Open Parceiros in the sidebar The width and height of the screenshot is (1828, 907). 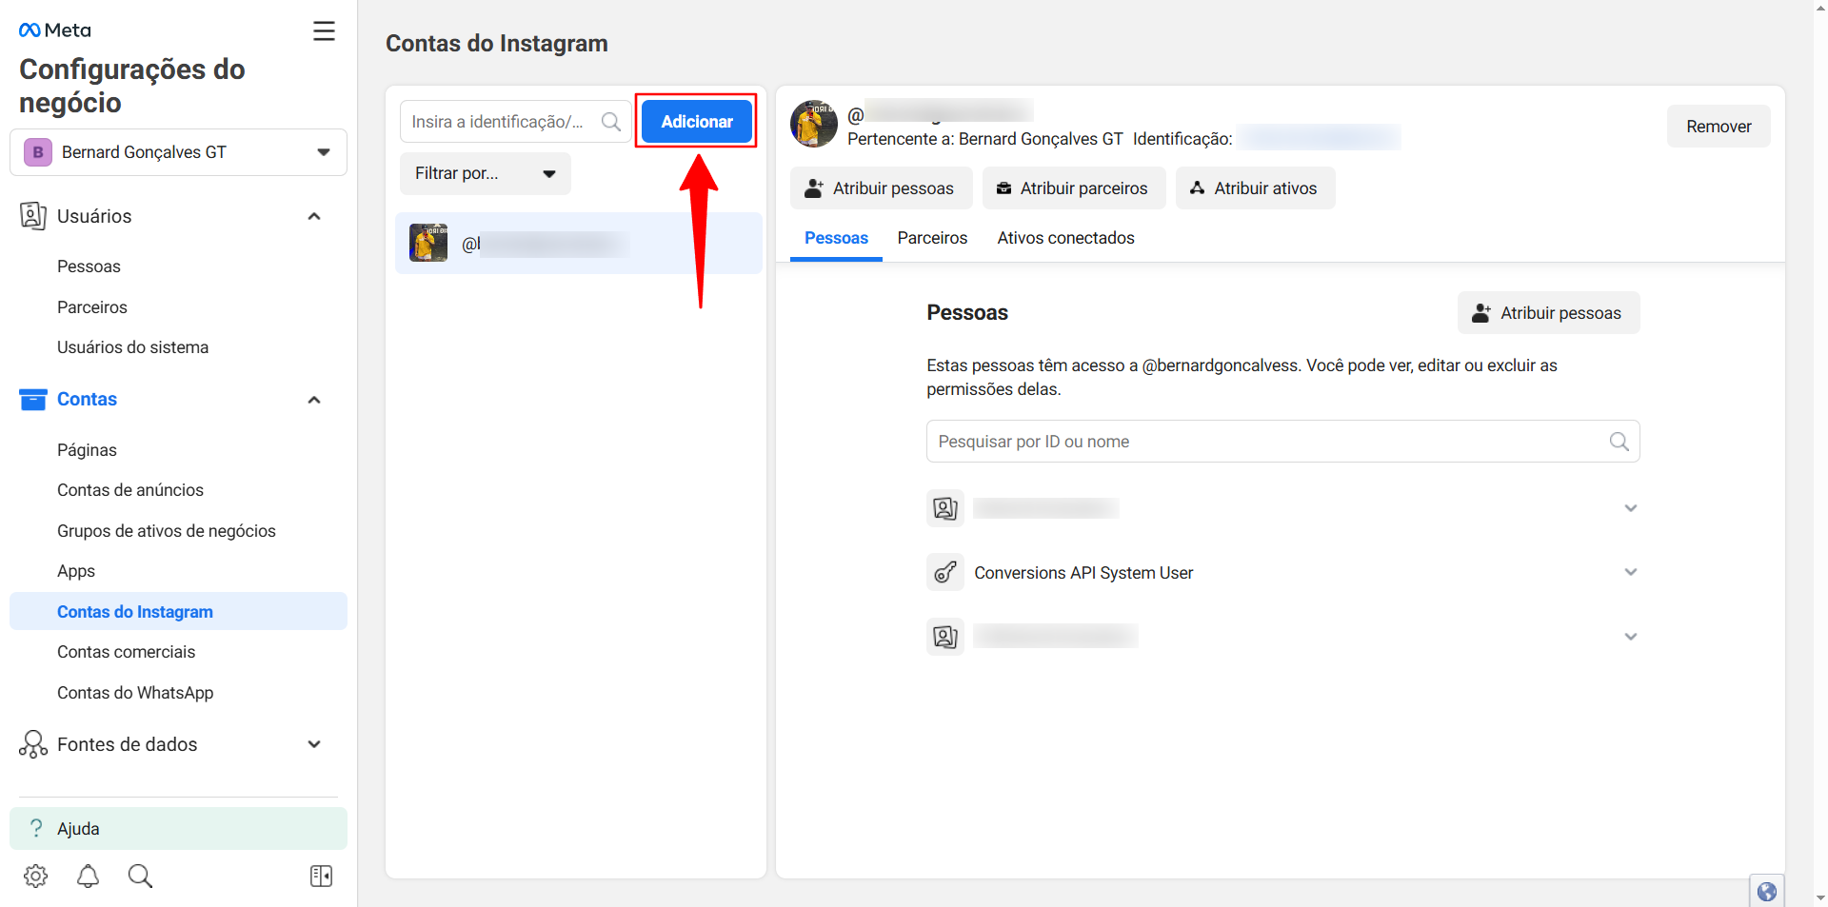click(x=92, y=307)
